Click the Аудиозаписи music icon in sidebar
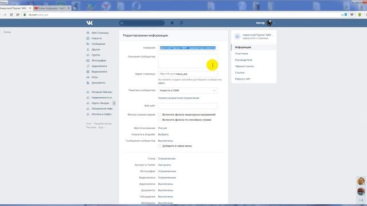This screenshot has height=206, width=367. click(88, 66)
